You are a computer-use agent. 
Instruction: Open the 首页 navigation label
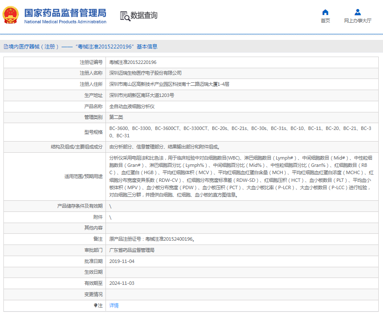pos(325,21)
